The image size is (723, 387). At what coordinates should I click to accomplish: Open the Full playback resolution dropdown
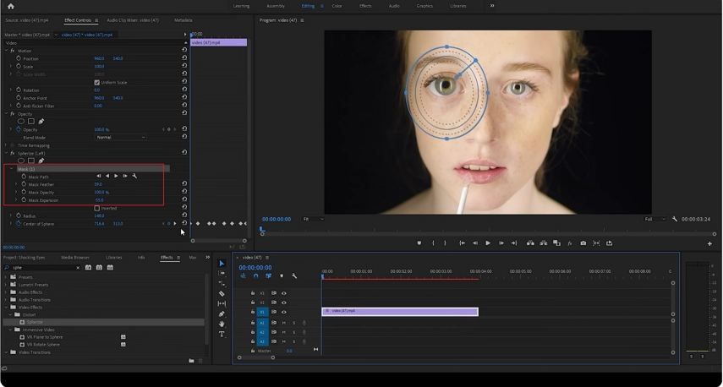click(655, 220)
